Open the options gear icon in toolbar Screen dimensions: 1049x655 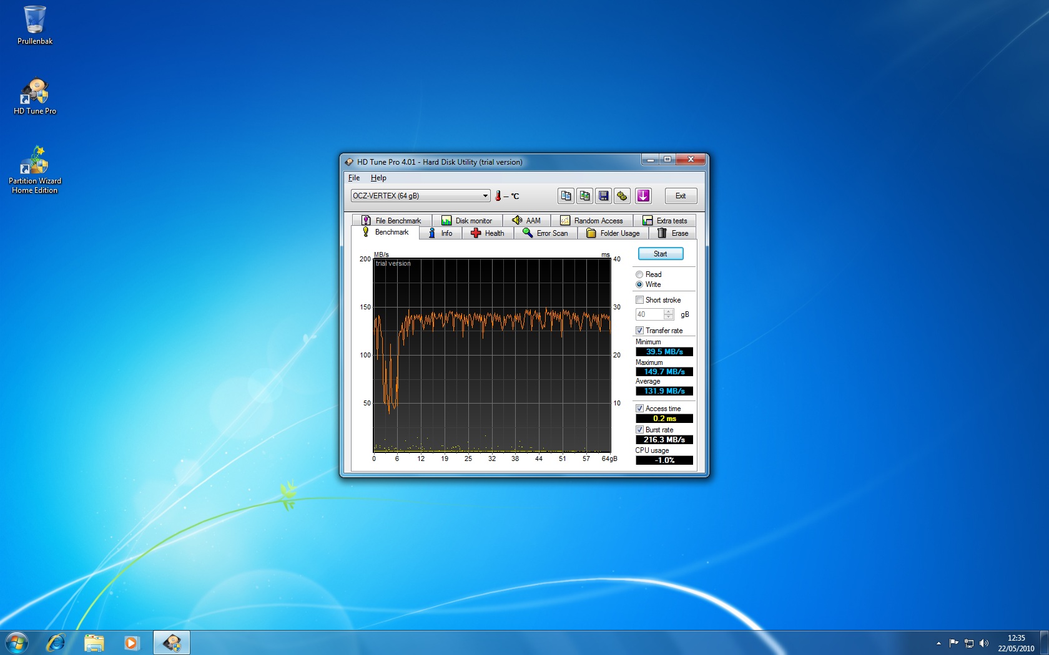pos(622,196)
